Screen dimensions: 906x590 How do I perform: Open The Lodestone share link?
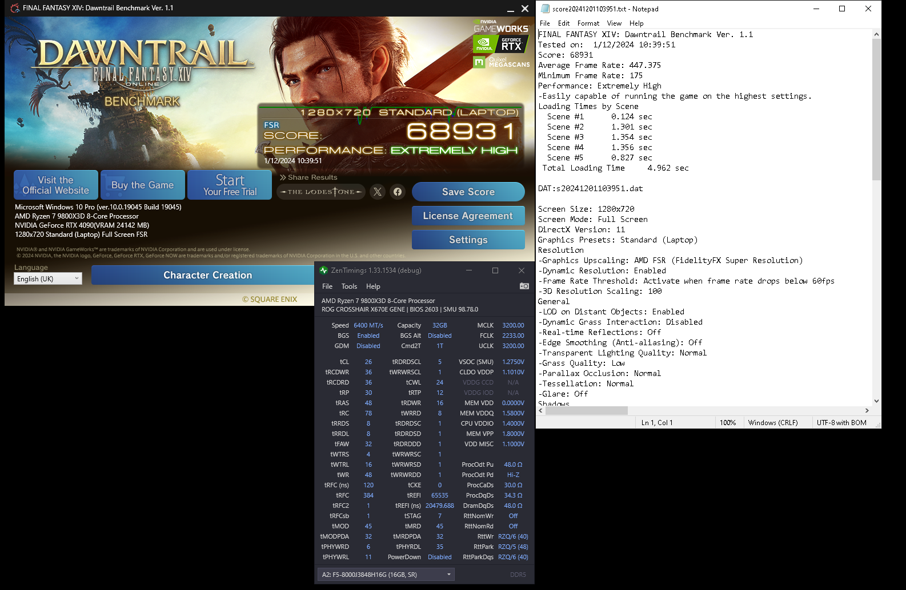click(x=321, y=192)
